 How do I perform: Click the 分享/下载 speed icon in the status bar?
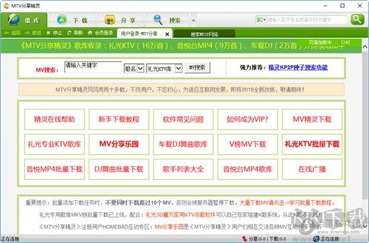tap(244, 239)
